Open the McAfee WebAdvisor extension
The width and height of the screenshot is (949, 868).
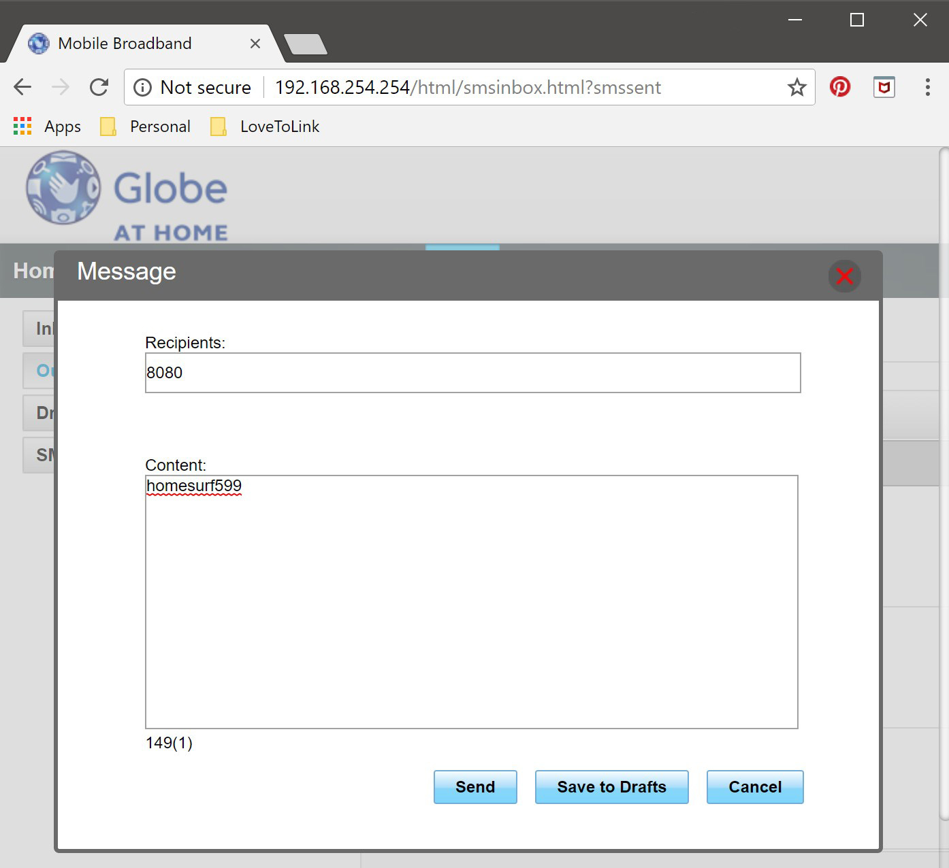click(x=883, y=87)
